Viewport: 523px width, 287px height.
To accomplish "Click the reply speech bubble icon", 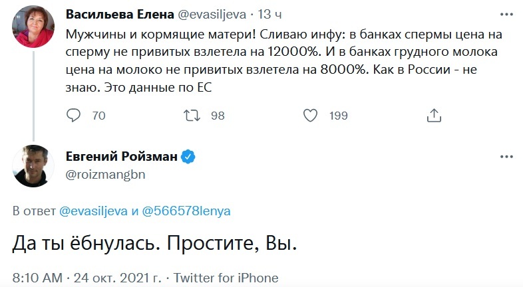I will 74,116.
